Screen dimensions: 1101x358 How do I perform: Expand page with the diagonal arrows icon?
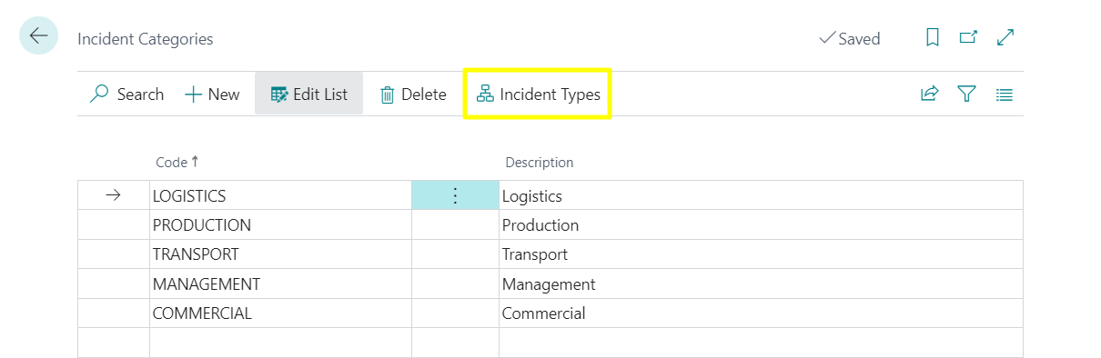(x=1005, y=37)
